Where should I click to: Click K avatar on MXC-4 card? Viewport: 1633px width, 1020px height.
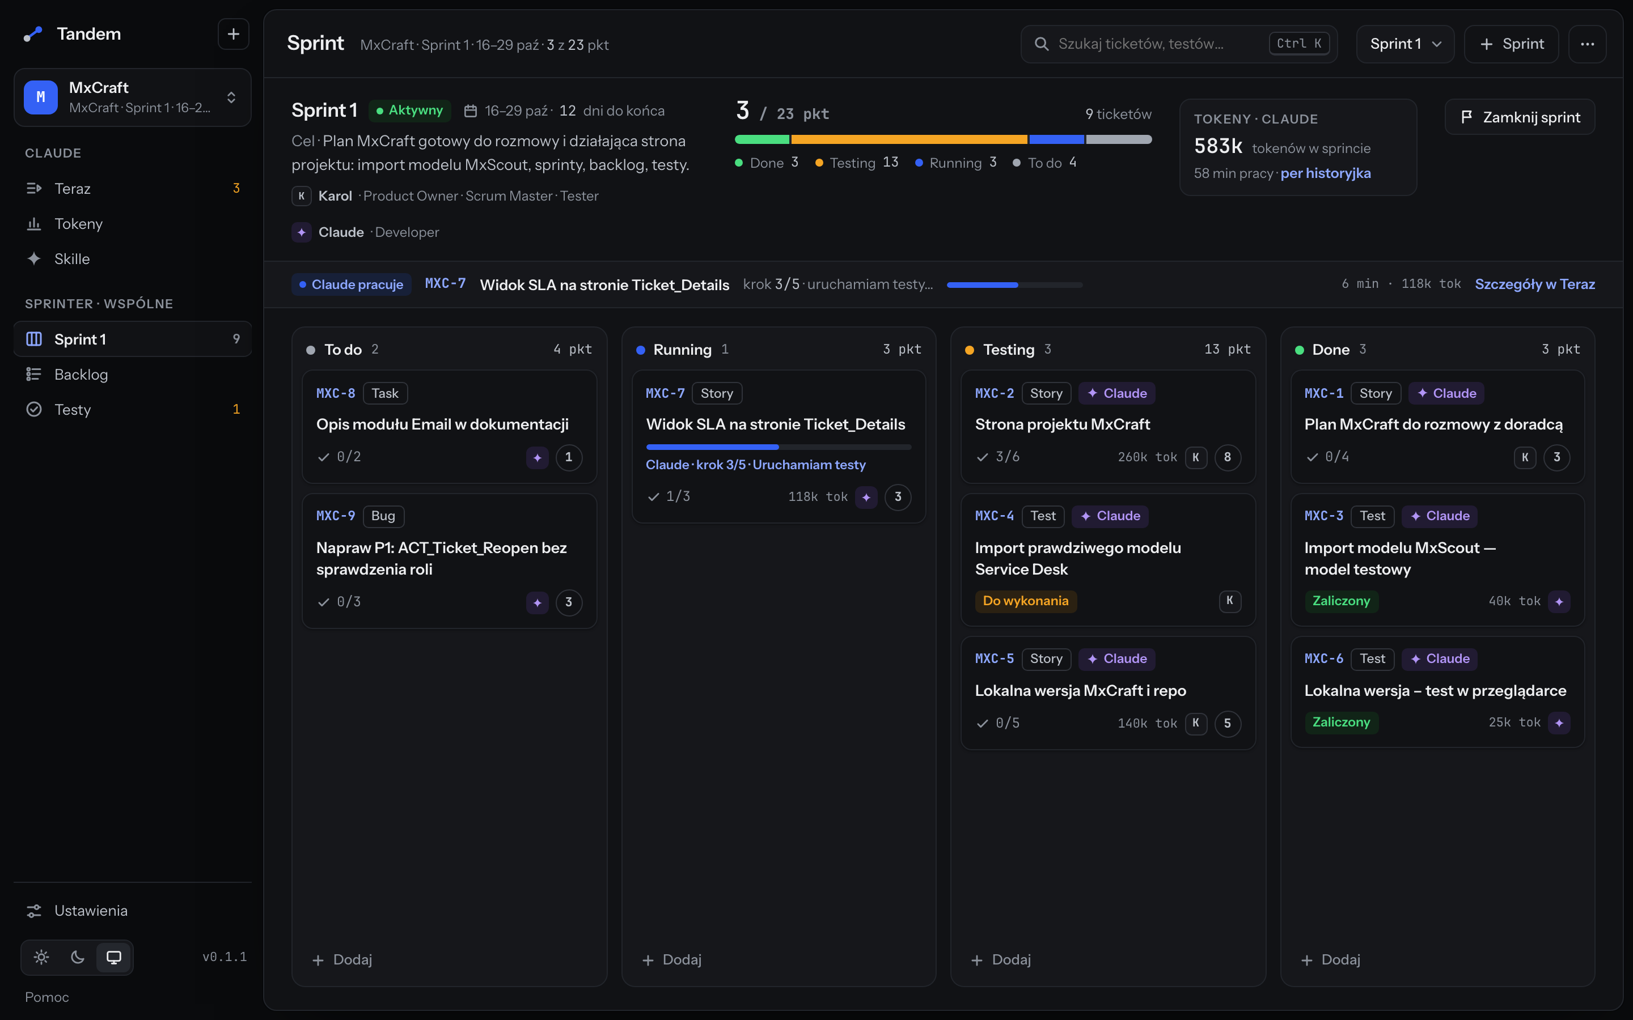coord(1229,601)
